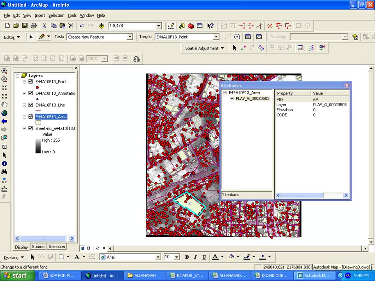
Task: Open BIJAPUR_ST spreadsheet from taskbar
Action: pos(187,276)
